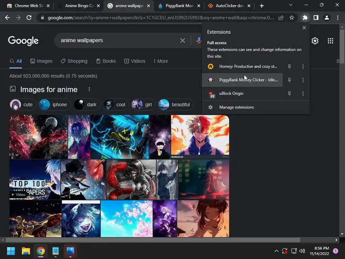The width and height of the screenshot is (345, 259).
Task: Share this page via the share icon
Action: coord(281,18)
